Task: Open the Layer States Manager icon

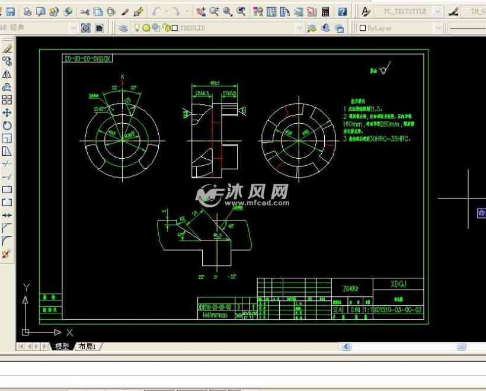Action: coord(339,28)
